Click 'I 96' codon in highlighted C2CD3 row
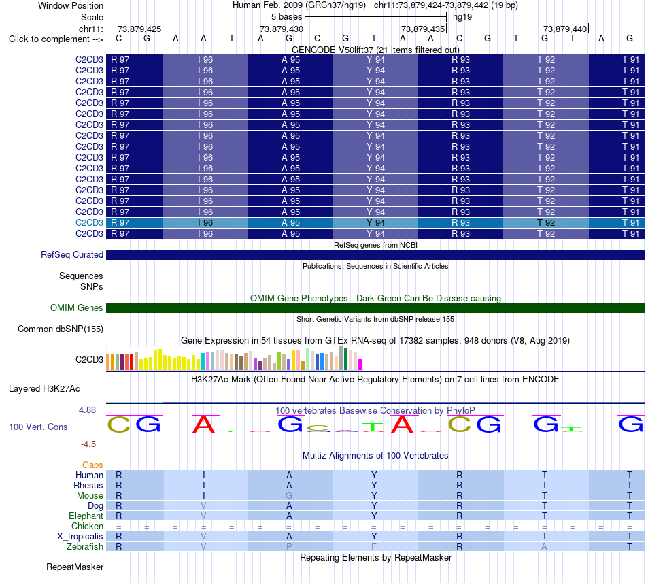The width and height of the screenshot is (646, 583). coord(205,223)
